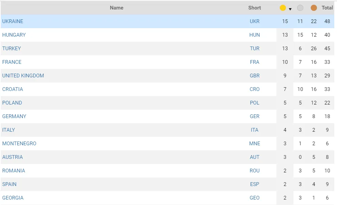Sort table by Short column header
The width and height of the screenshot is (337, 205).
[x=254, y=8]
